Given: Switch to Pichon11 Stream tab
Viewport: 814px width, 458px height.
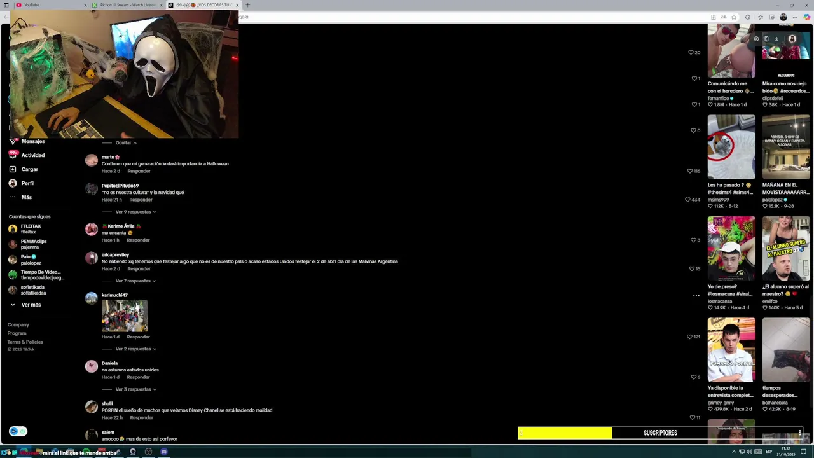Looking at the screenshot, I should [x=127, y=5].
